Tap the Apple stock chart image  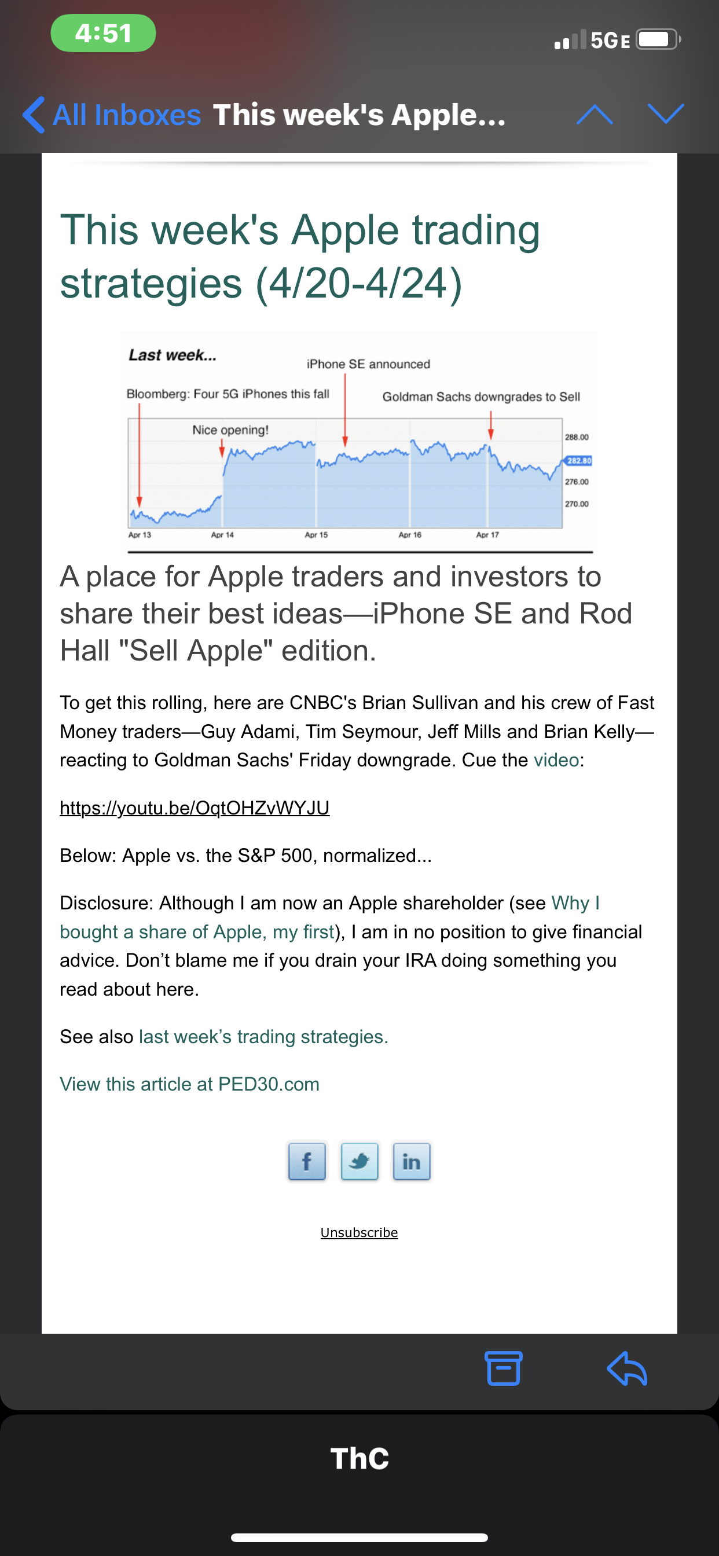pos(359,442)
